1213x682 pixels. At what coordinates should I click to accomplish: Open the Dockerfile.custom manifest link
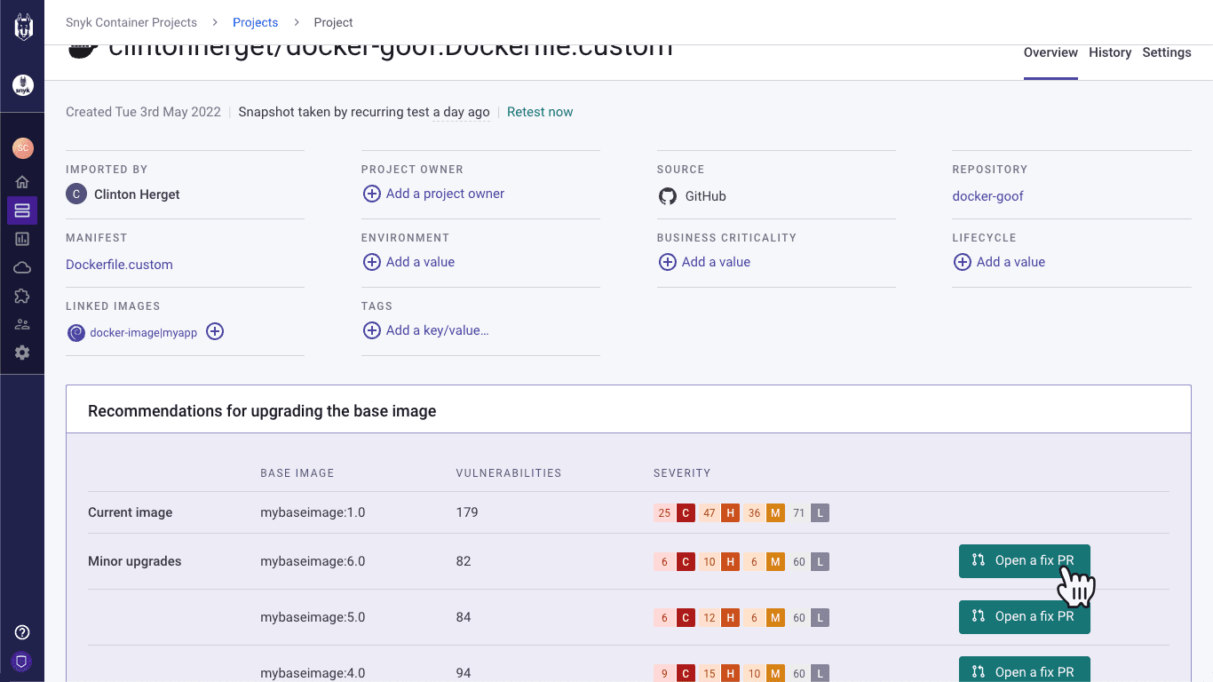pos(119,265)
